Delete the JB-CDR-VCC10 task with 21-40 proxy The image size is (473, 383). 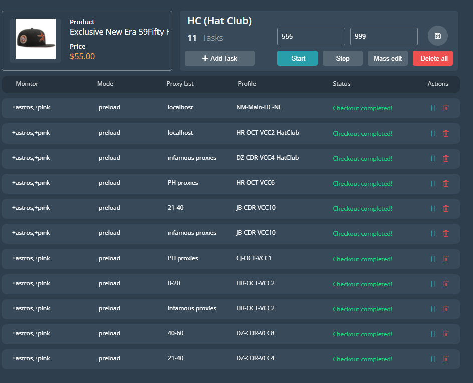446,208
